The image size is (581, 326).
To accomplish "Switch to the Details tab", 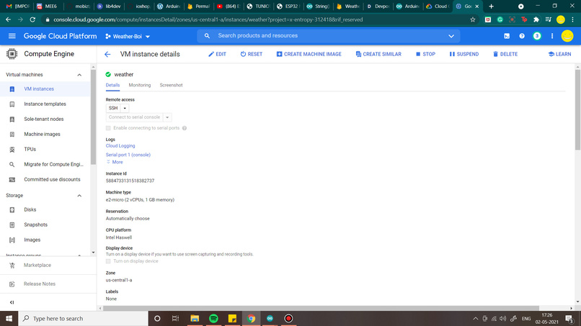I will coord(112,85).
